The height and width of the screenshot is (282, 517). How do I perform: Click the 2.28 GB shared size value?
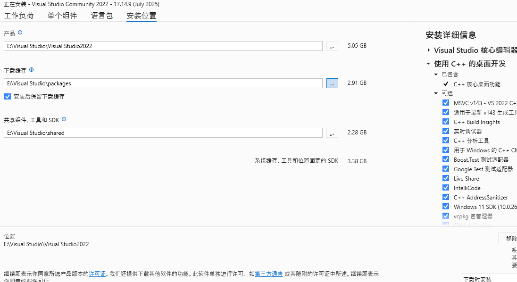(x=357, y=133)
